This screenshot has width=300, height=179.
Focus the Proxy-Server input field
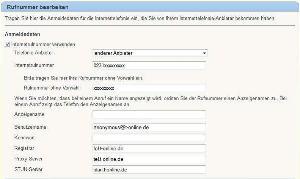click(149, 159)
